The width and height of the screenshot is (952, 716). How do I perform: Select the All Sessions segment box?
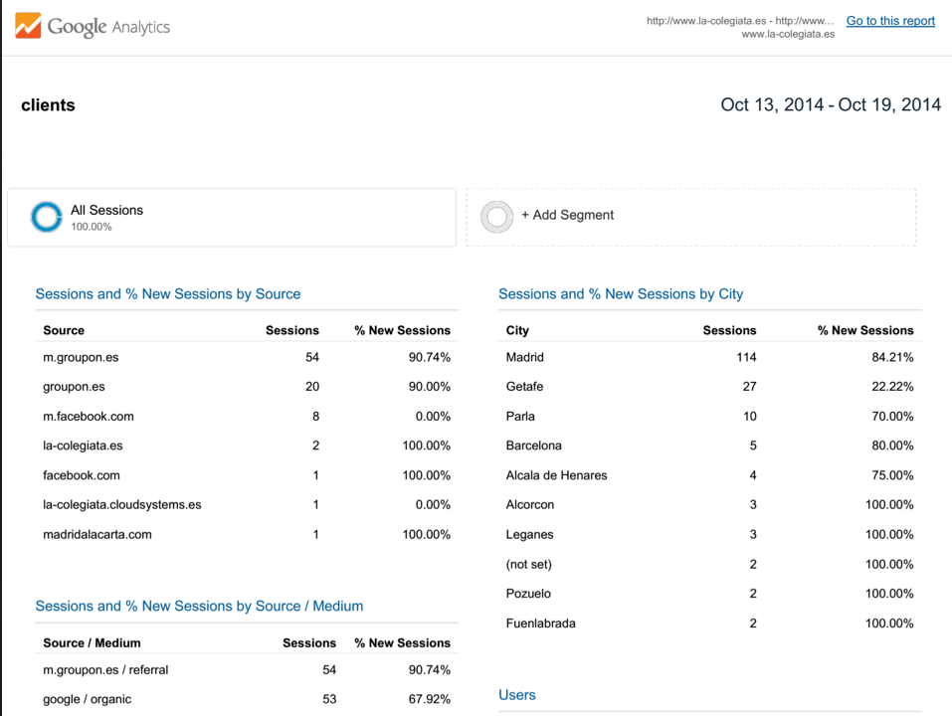point(232,217)
